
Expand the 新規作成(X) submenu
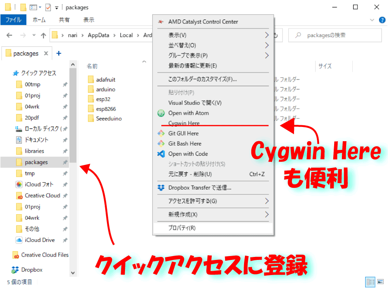pyautogui.click(x=266, y=215)
